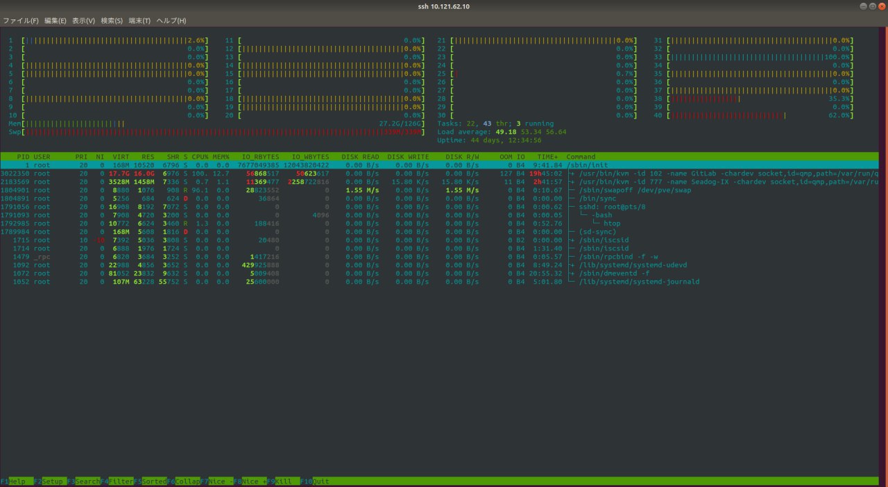Click the SHR column header
Screen dimensions: 888x487
click(x=173, y=157)
